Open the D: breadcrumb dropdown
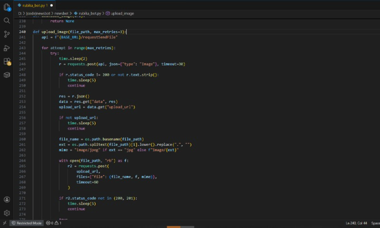 coord(19,13)
